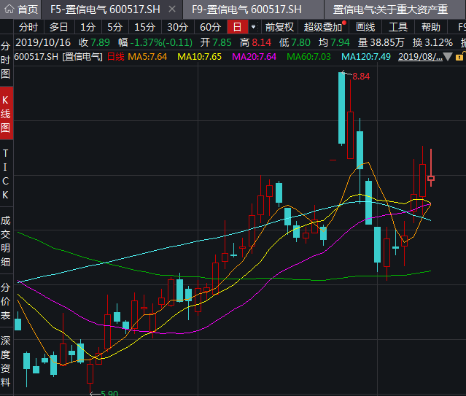Open the 工具 menu

pyautogui.click(x=398, y=27)
